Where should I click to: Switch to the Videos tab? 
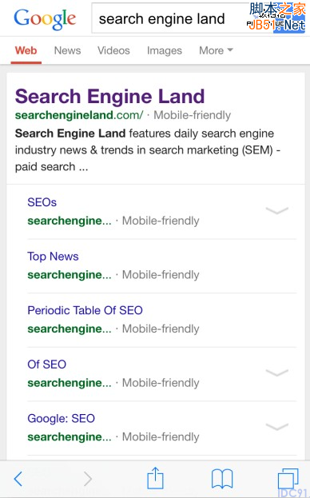(x=113, y=50)
